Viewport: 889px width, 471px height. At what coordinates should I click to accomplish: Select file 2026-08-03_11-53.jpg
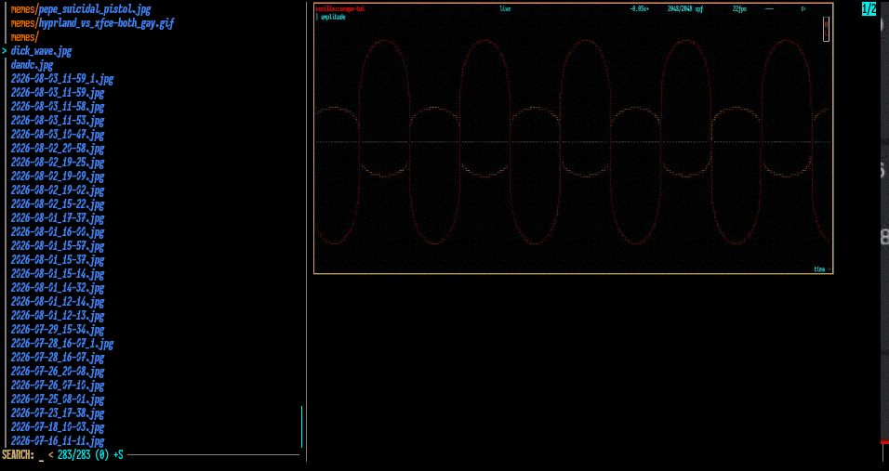tap(58, 121)
